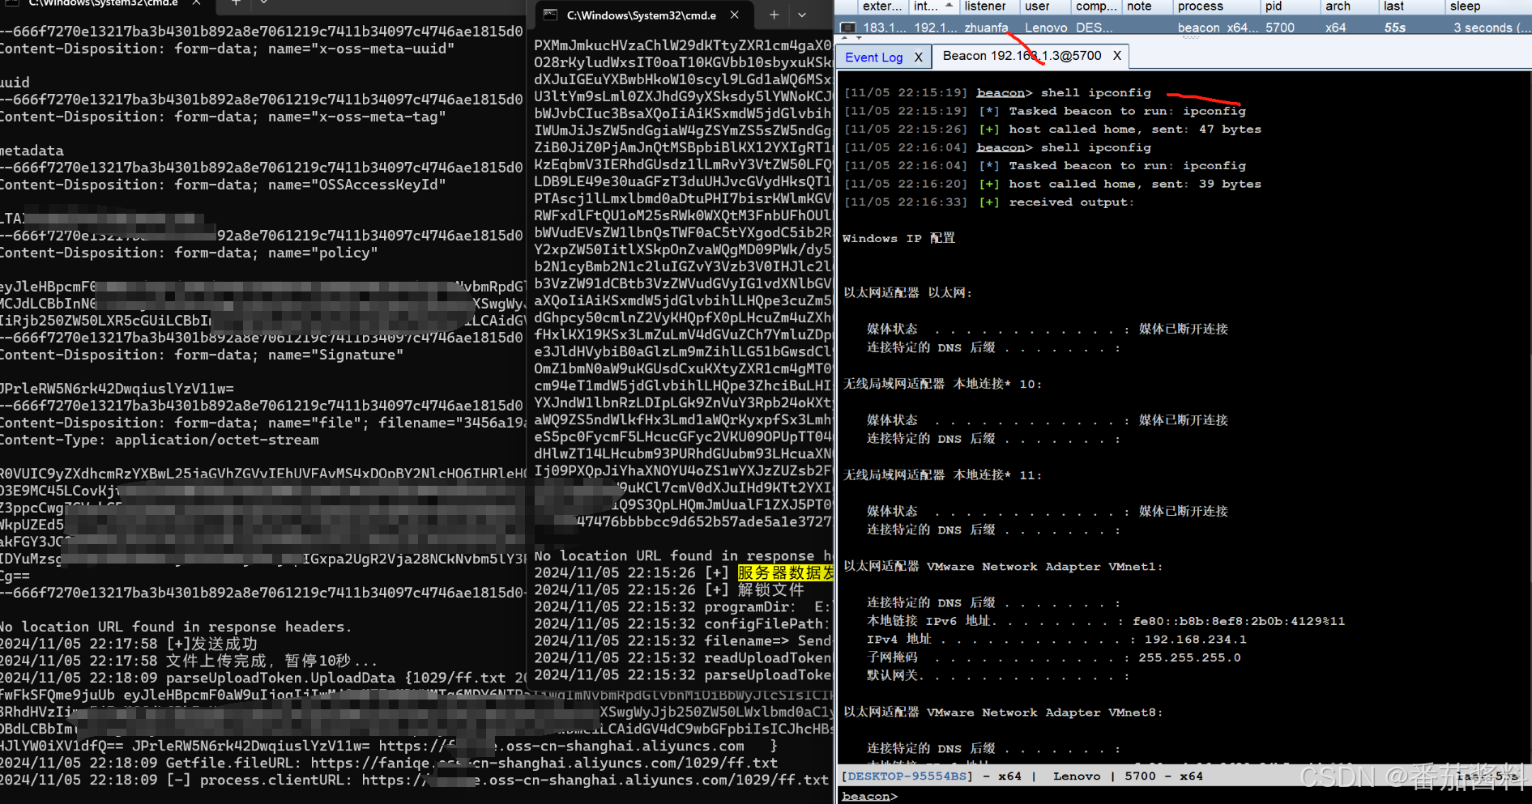Screen dimensions: 1532x804
Task: Close the Event Log tab
Action: (918, 57)
